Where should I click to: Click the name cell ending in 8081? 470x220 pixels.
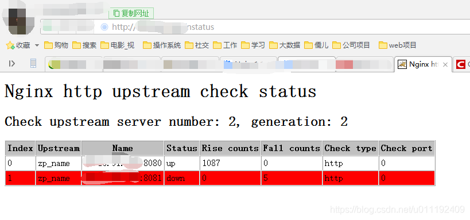point(123,178)
